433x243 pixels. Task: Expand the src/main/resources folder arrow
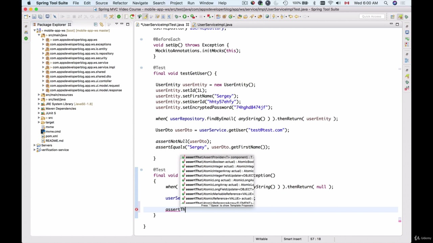click(39, 95)
